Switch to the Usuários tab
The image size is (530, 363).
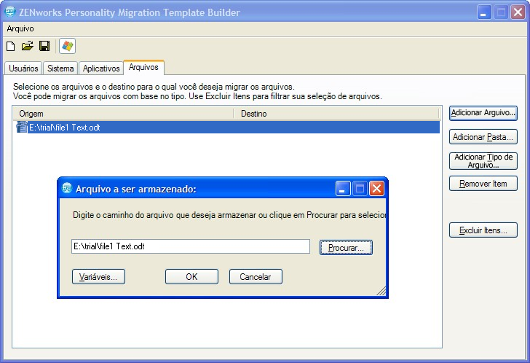pos(23,68)
